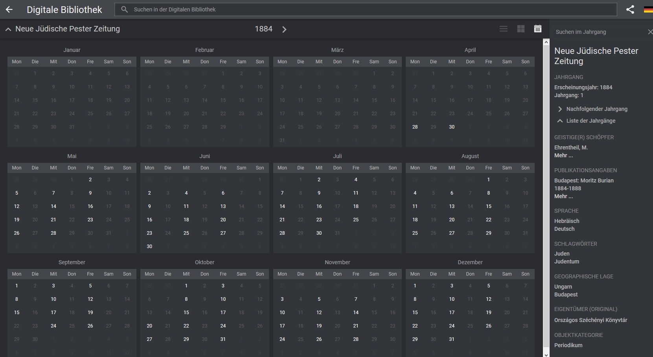Open Nachfolgender Jahrgang link
The width and height of the screenshot is (653, 357).
coord(597,109)
